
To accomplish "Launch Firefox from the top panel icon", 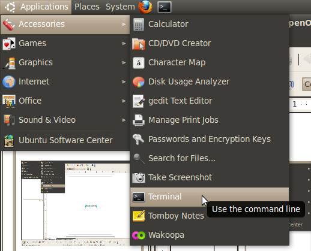I will point(145,7).
